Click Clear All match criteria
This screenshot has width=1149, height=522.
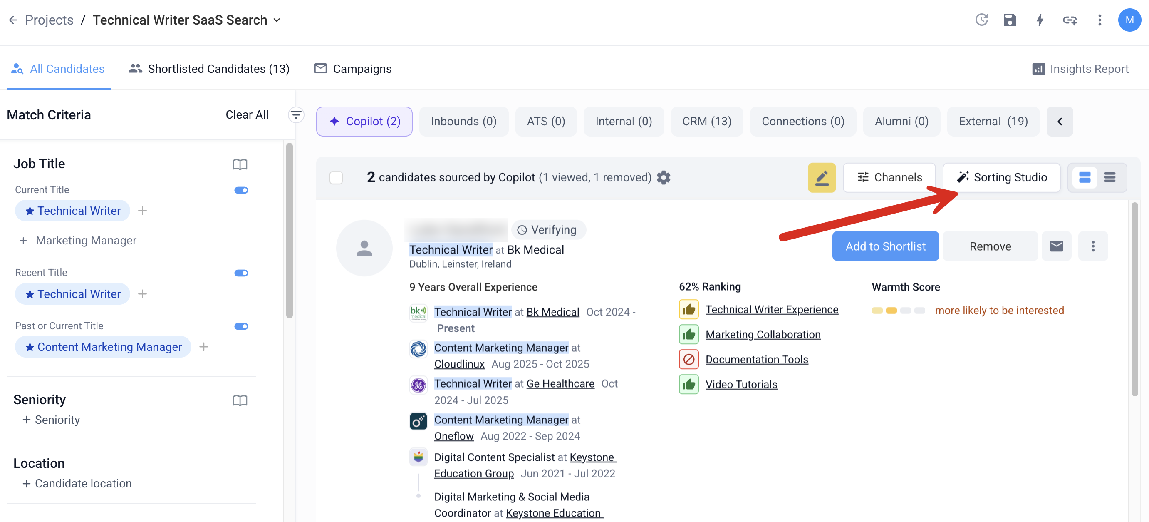coord(247,114)
